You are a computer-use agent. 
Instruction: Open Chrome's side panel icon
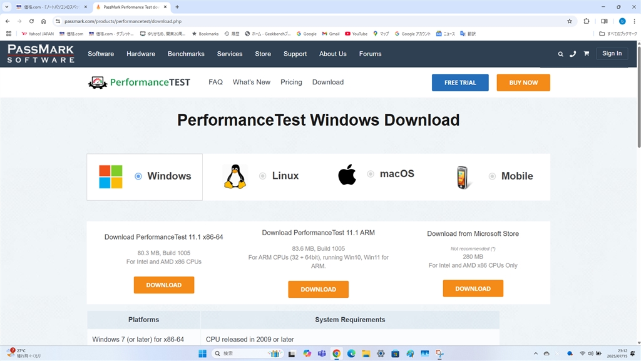(x=604, y=21)
